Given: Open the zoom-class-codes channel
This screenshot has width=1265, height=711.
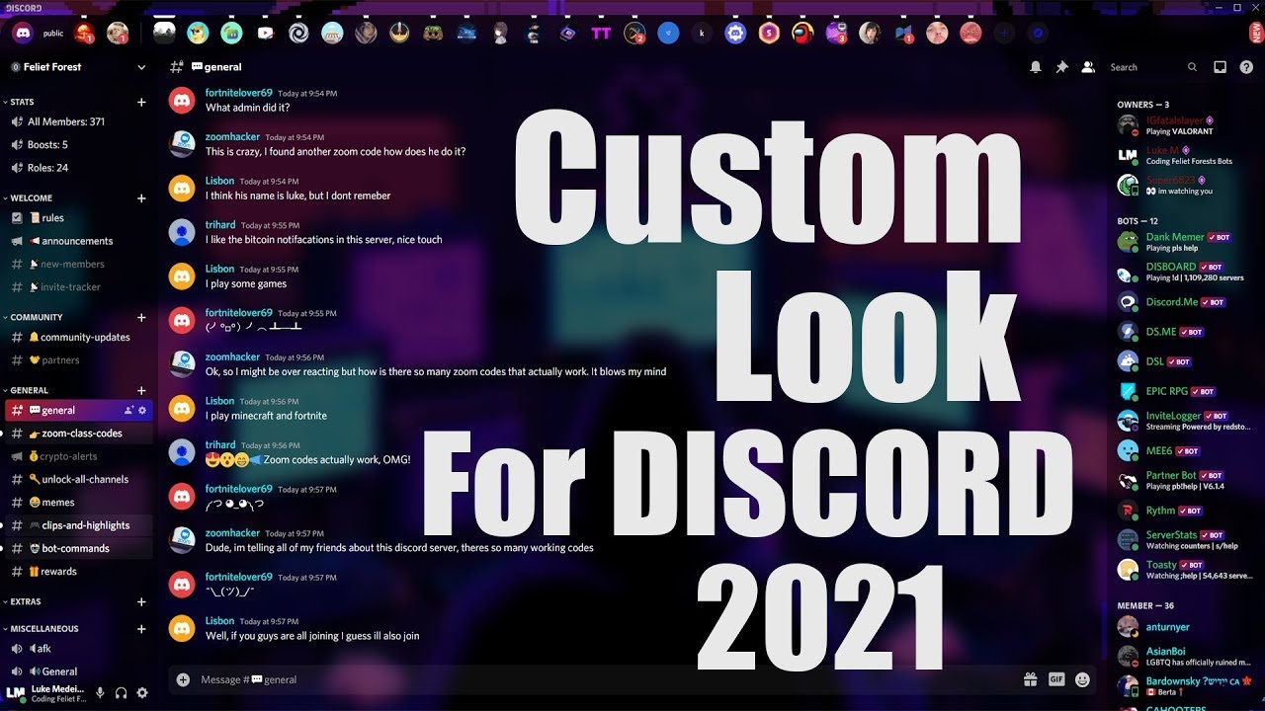Looking at the screenshot, I should (78, 434).
